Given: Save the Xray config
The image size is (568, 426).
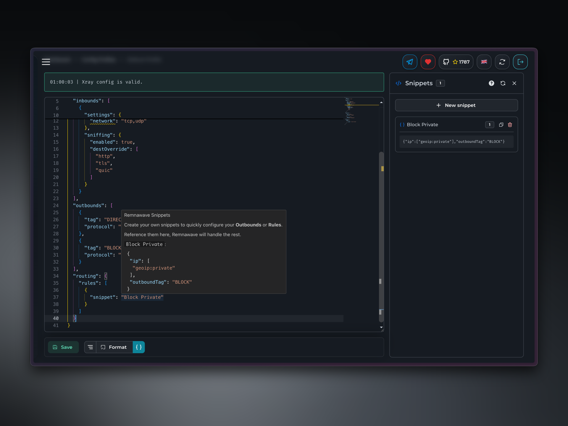Looking at the screenshot, I should coord(63,347).
